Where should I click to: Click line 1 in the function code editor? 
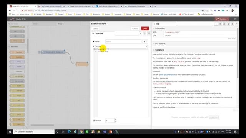[x=123, y=49]
